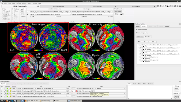Toggle the Display Borders checkbox
Image resolution: width=181 pixels, height=102 pixels.
(x=137, y=29)
